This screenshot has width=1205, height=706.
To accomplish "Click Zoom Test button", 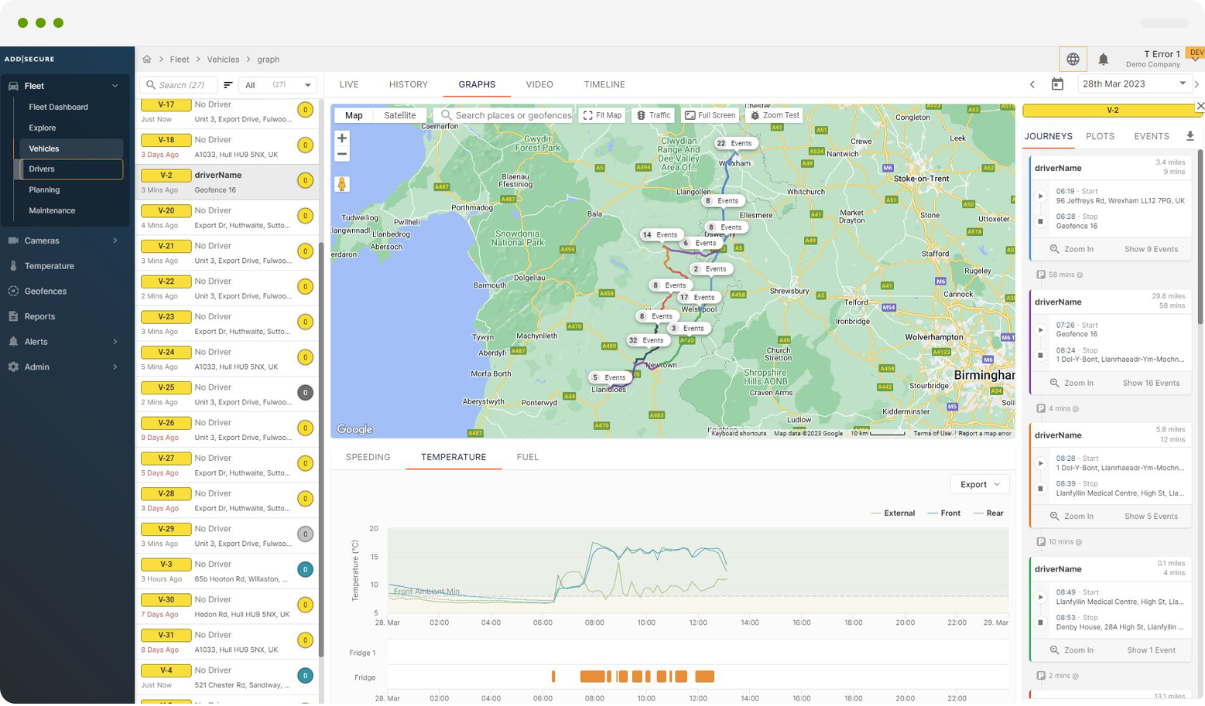I will [x=775, y=115].
